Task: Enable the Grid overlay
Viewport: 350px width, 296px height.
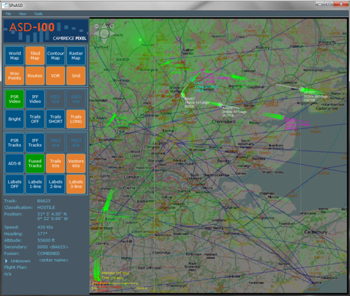Action: (x=76, y=75)
